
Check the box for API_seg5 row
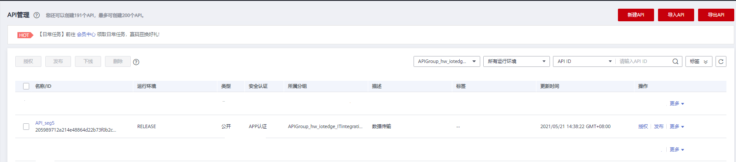pos(26,127)
